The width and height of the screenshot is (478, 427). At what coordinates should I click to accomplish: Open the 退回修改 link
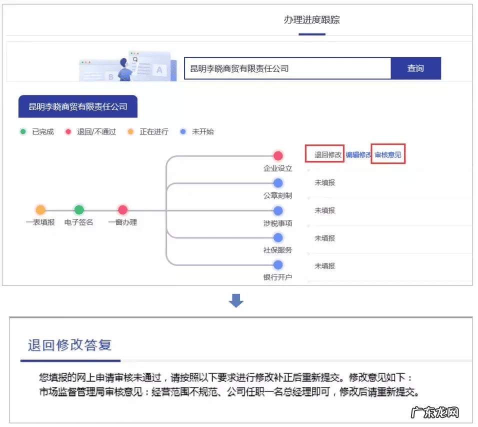pyautogui.click(x=325, y=155)
